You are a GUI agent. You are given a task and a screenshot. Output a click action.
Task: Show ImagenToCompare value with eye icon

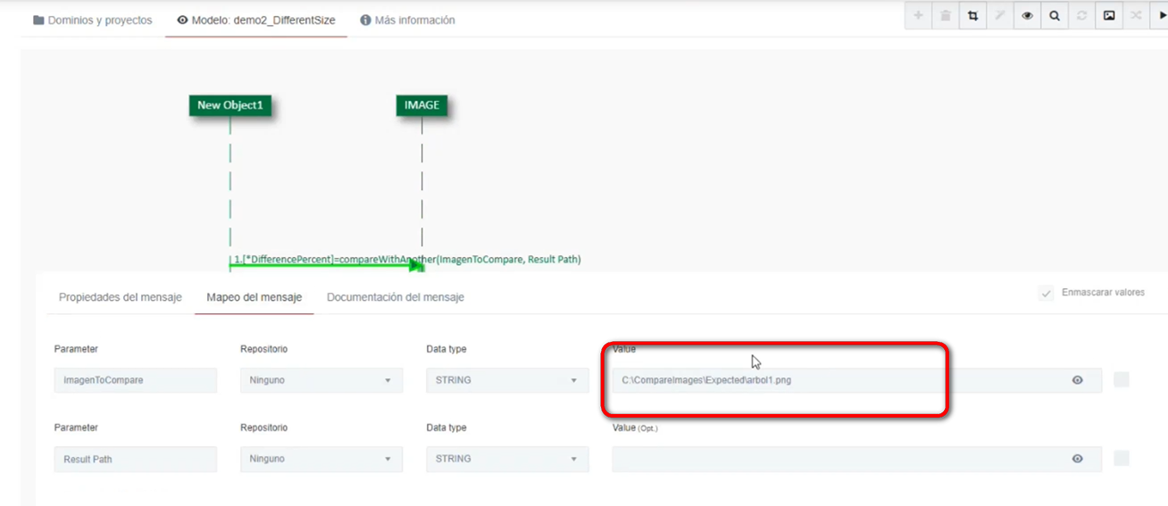[1077, 380]
